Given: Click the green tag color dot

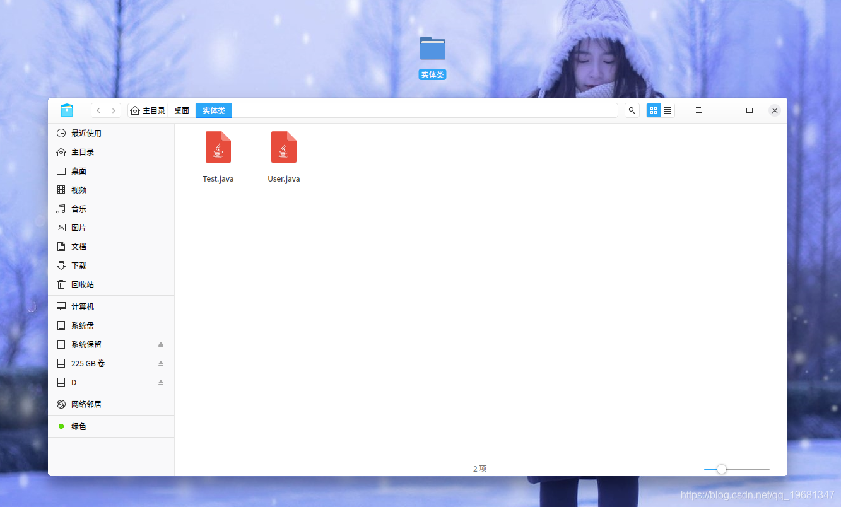Looking at the screenshot, I should [x=61, y=426].
